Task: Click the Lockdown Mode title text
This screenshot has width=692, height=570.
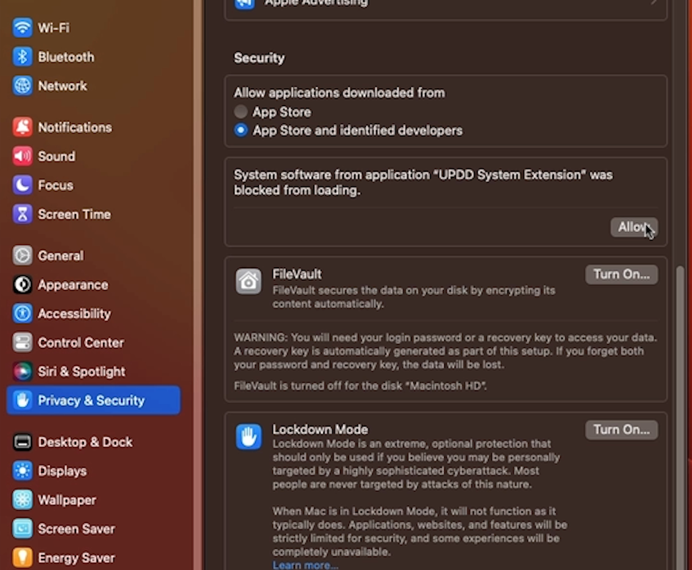Action: 320,429
